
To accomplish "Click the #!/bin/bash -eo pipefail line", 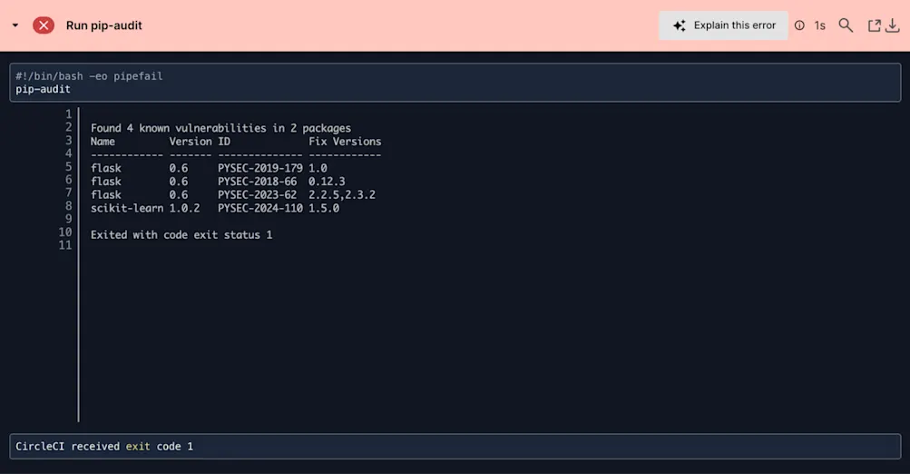I will click(90, 76).
